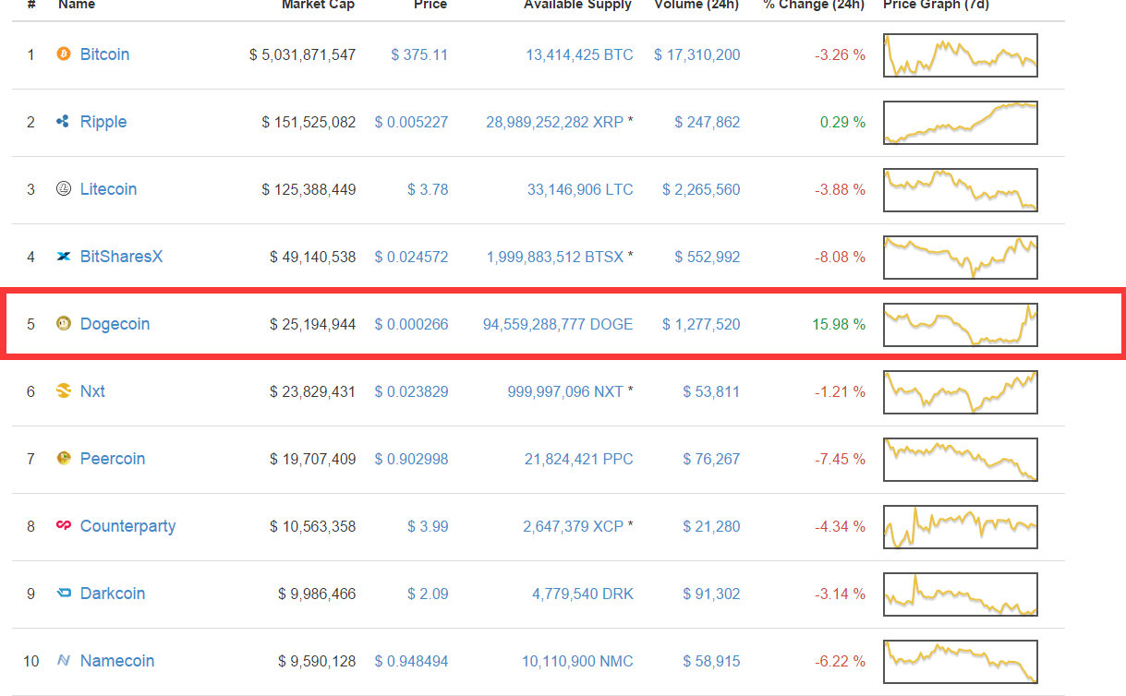This screenshot has height=696, width=1126.
Task: Click the BitSharesX logo icon
Action: coord(64,257)
